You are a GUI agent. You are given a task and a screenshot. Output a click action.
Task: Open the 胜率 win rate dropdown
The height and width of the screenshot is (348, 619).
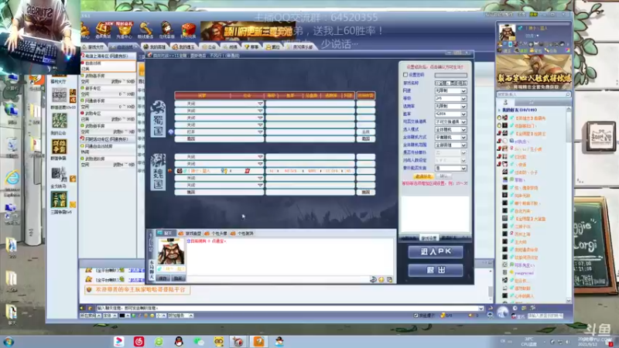coord(450,114)
